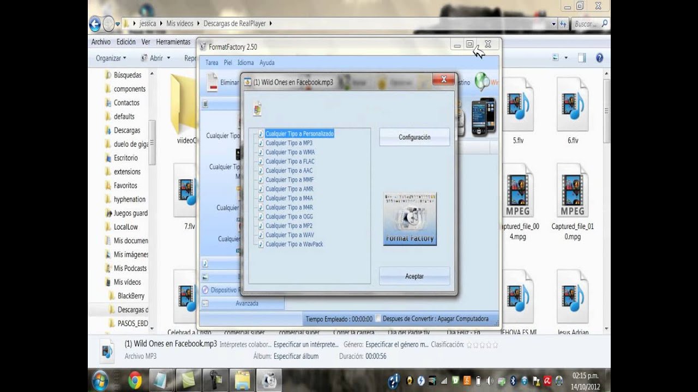
Task: Open the Configuración button
Action: coord(414,137)
